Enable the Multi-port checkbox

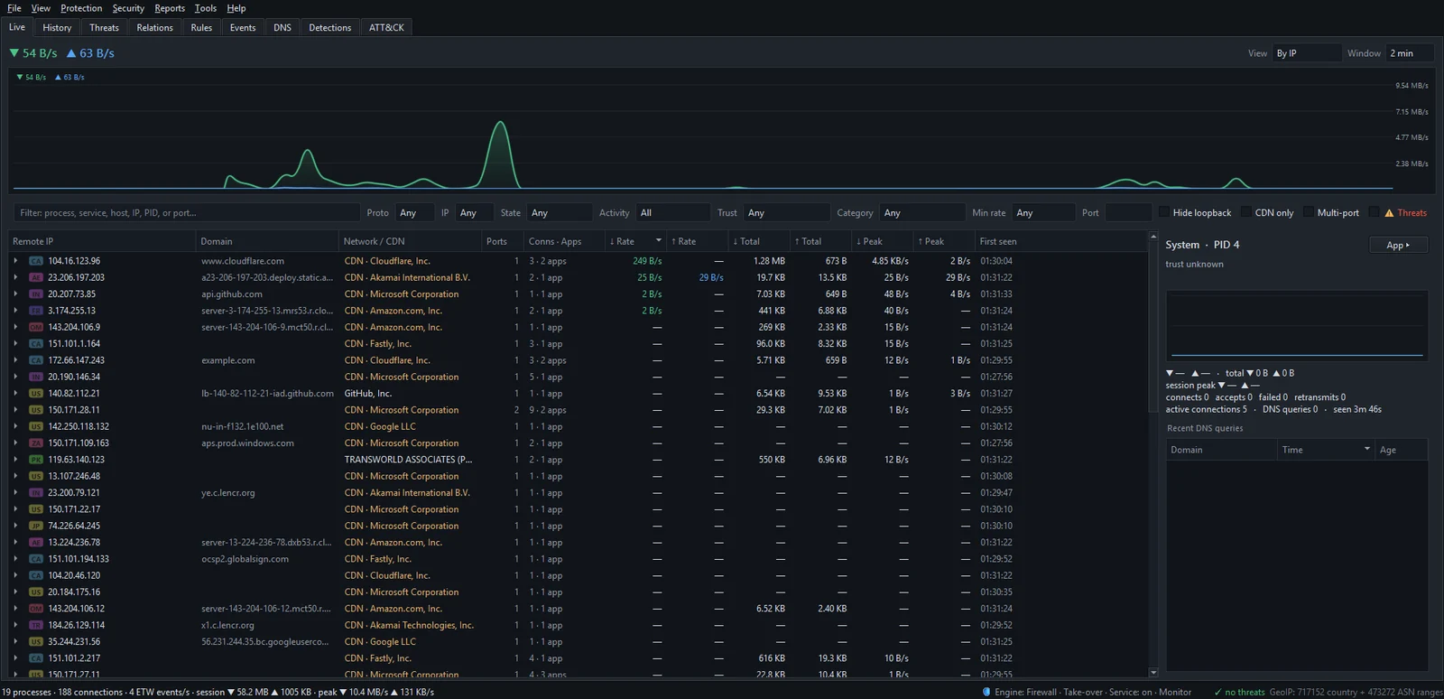pyautogui.click(x=1309, y=212)
